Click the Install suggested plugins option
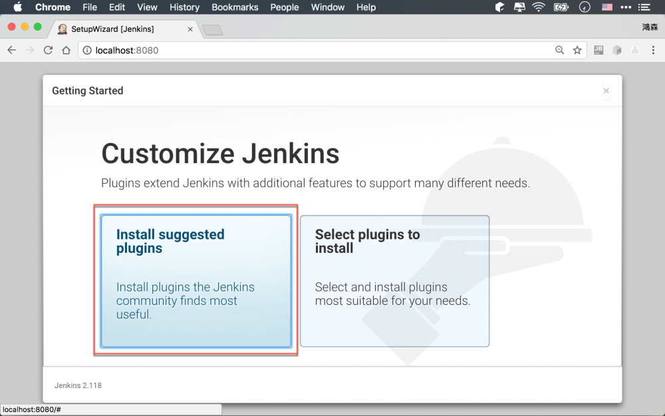Viewport: 665px width, 416px height. coord(196,280)
